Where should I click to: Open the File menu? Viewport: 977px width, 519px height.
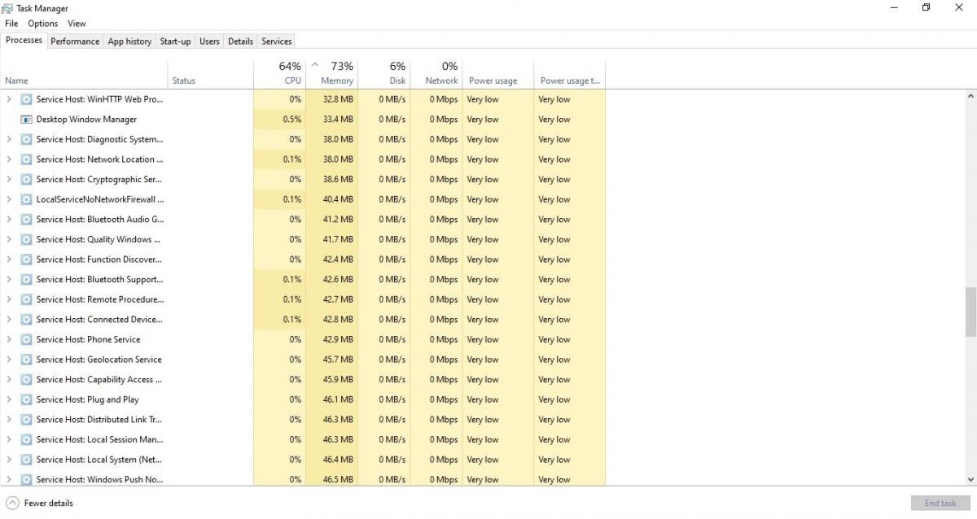click(11, 24)
